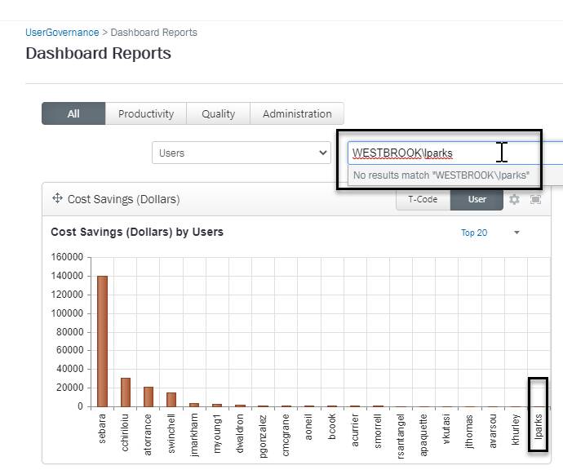
Task: Click the No results match message
Action: pos(441,175)
